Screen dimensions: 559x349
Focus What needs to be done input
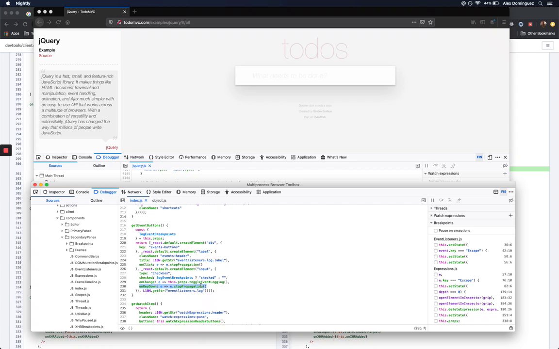315,76
